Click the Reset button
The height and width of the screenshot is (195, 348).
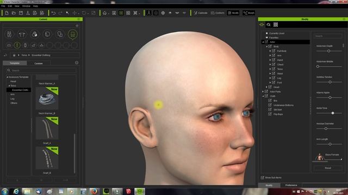pyautogui.click(x=328, y=168)
